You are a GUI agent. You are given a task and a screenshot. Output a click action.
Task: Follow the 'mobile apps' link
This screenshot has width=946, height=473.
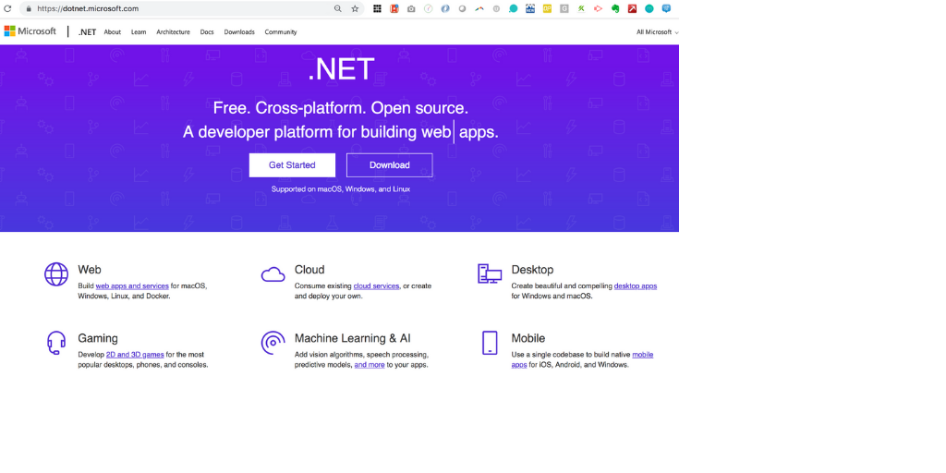[643, 355]
